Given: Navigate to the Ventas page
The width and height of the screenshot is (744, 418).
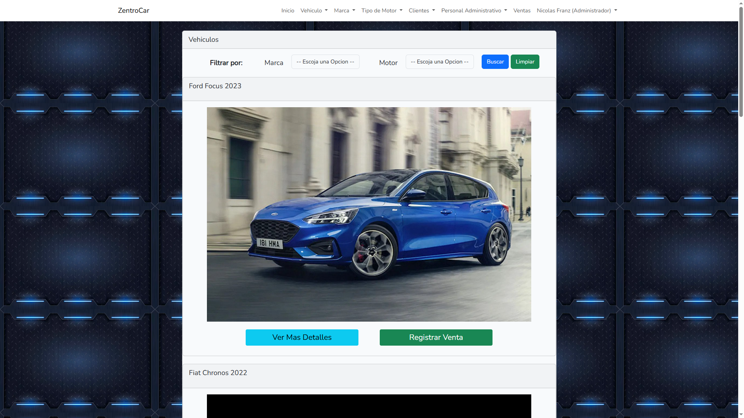Looking at the screenshot, I should click(522, 10).
